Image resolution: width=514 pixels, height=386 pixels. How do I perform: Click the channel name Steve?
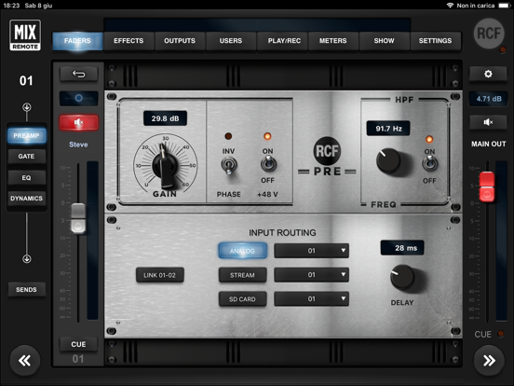tap(78, 145)
